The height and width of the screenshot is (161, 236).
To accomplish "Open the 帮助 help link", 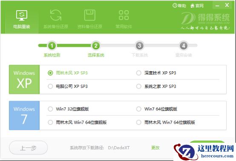I will (179, 6).
